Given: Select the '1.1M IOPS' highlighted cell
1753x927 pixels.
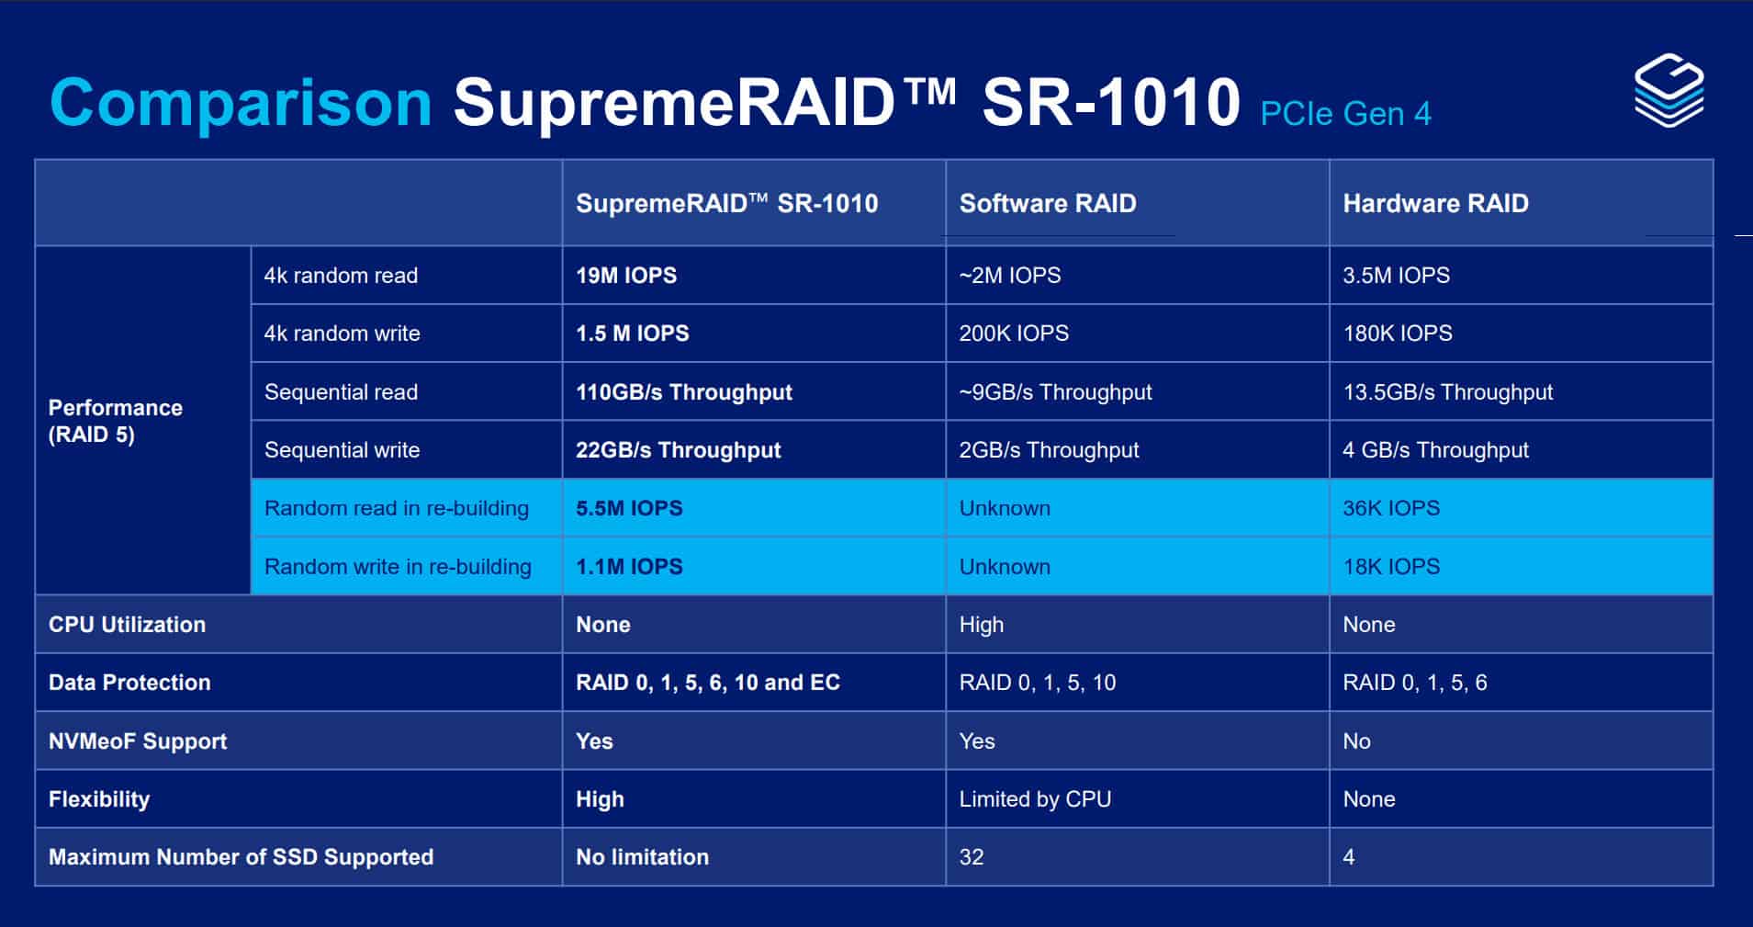Looking at the screenshot, I should 754,567.
